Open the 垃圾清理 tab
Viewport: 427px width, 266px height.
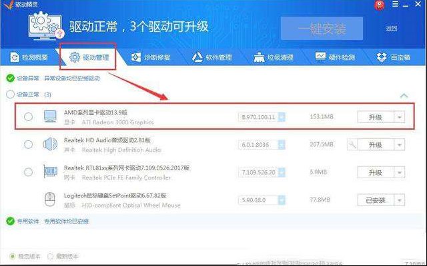coord(274,57)
